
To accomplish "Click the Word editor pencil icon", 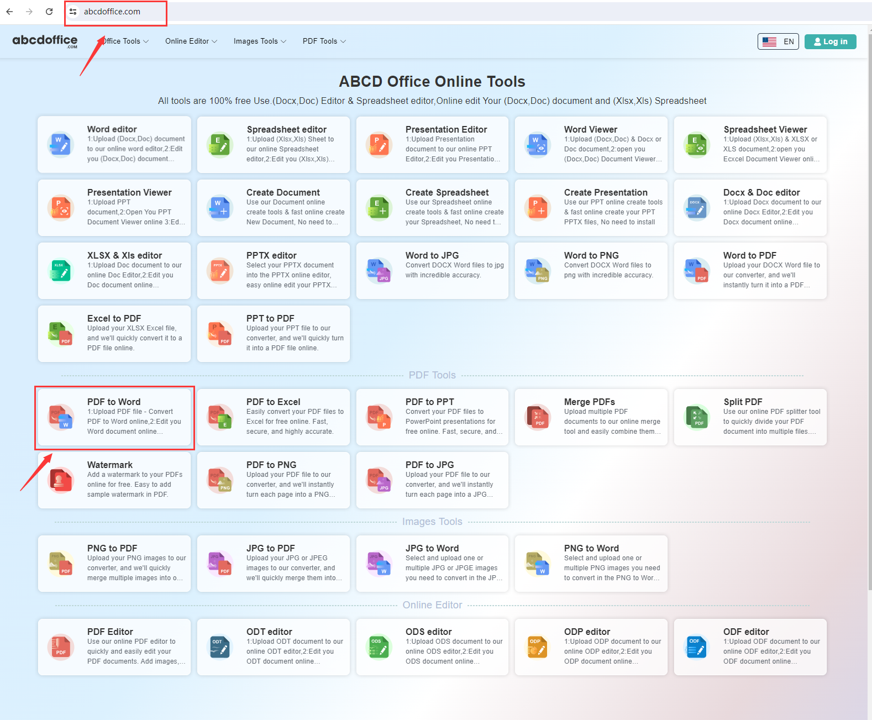I will point(61,145).
